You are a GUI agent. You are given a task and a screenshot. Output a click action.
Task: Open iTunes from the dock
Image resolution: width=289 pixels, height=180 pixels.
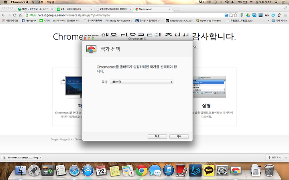[169, 170]
